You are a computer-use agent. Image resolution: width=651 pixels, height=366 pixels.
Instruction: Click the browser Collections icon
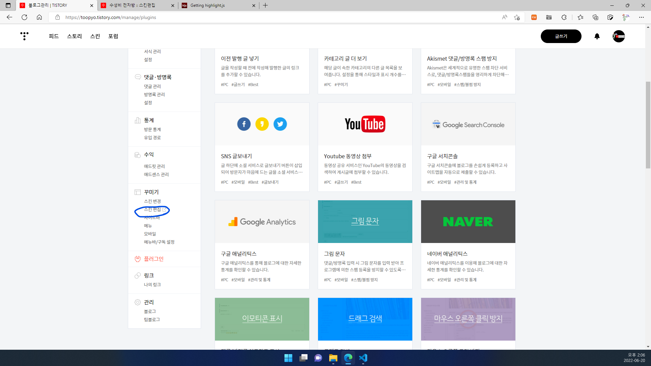[x=596, y=17]
